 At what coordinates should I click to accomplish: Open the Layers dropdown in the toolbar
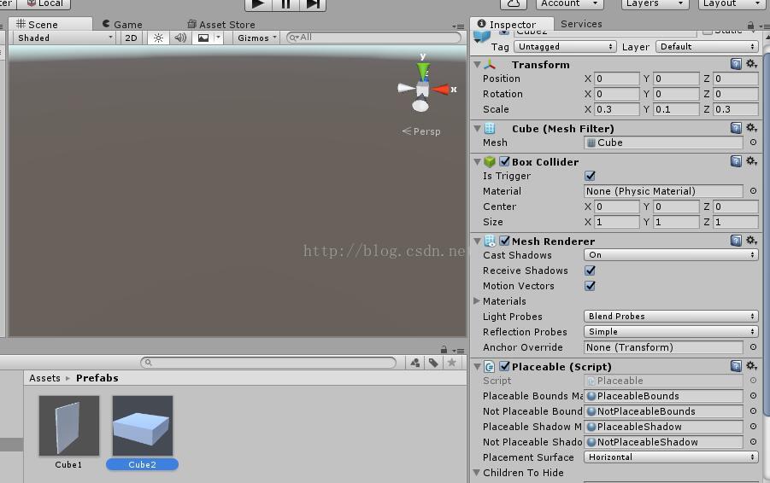[655, 4]
